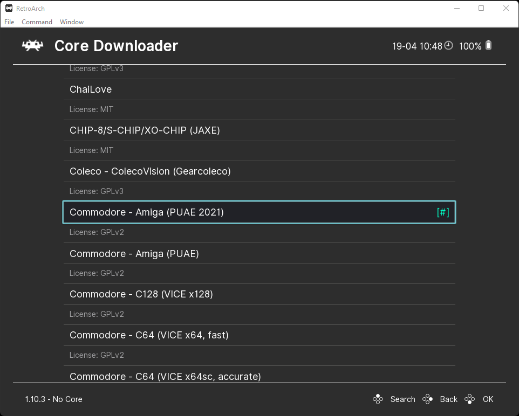The height and width of the screenshot is (416, 519).
Task: Click the gamepad icon before OK
Action: pyautogui.click(x=470, y=399)
